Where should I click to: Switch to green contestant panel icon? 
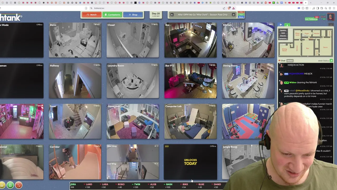(x=288, y=25)
